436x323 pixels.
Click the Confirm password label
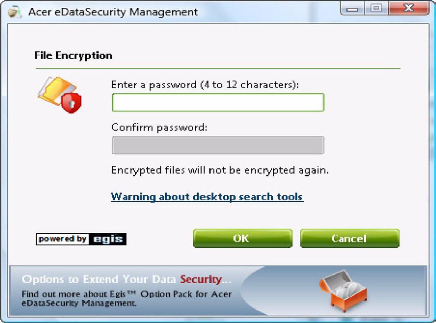click(x=159, y=128)
